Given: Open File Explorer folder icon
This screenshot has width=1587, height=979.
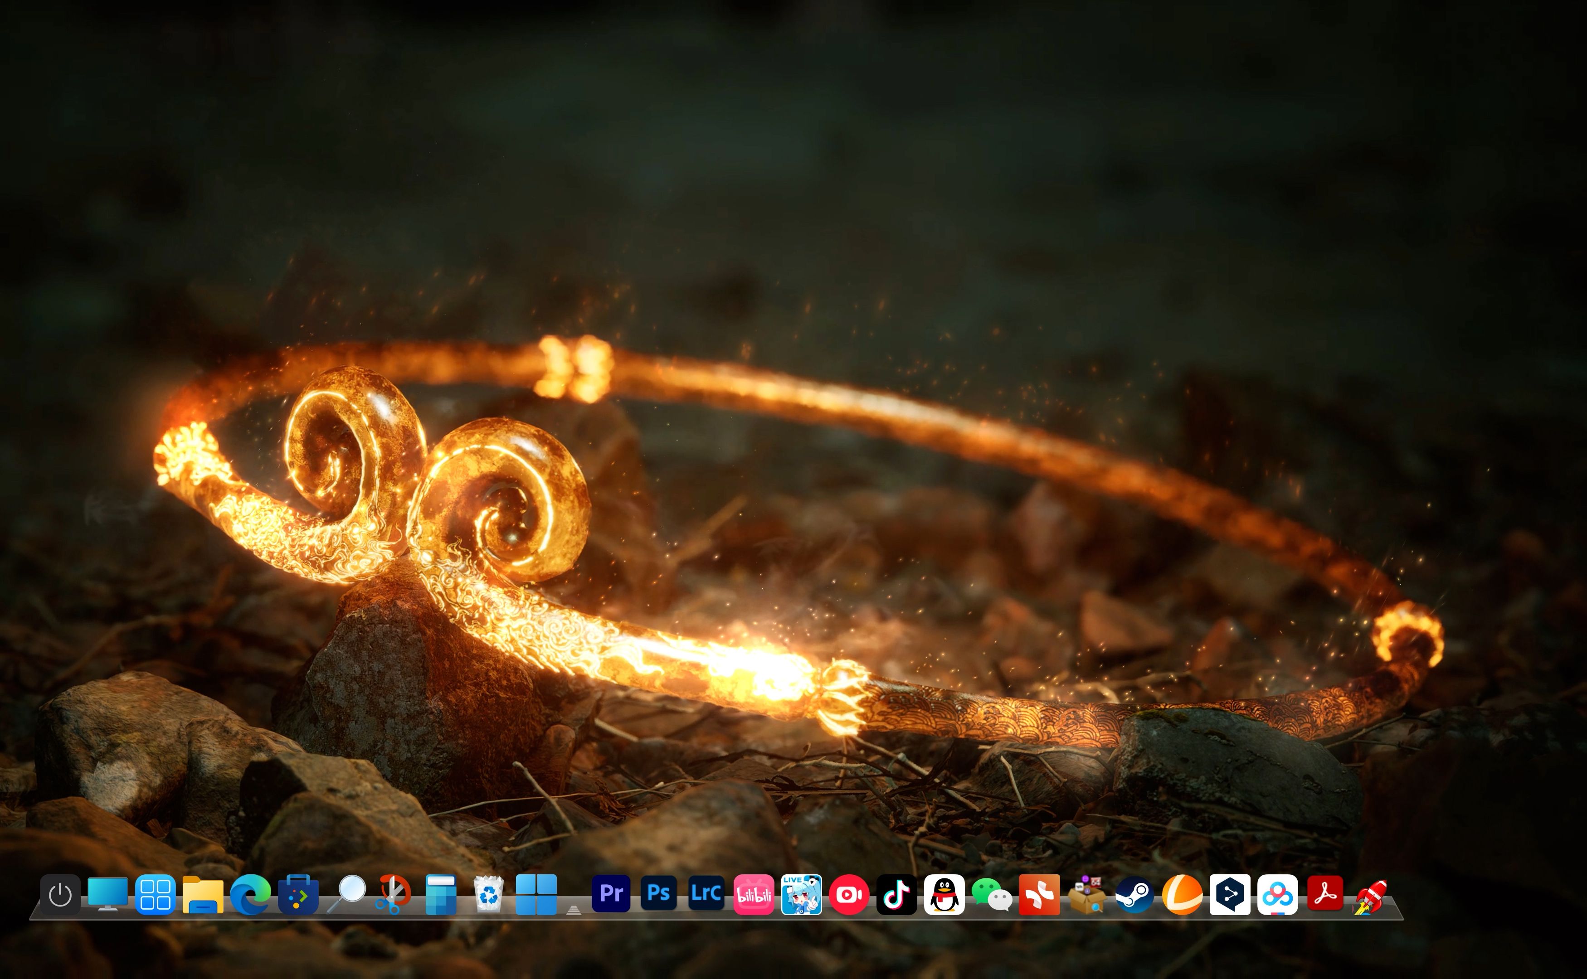Looking at the screenshot, I should pos(203,895).
